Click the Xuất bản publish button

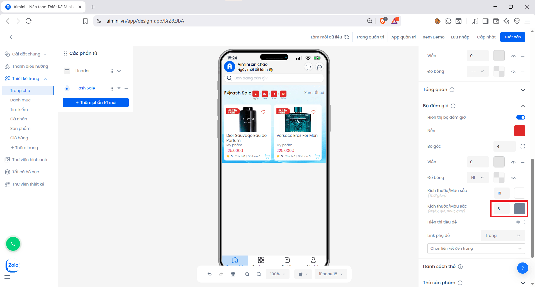(512, 37)
